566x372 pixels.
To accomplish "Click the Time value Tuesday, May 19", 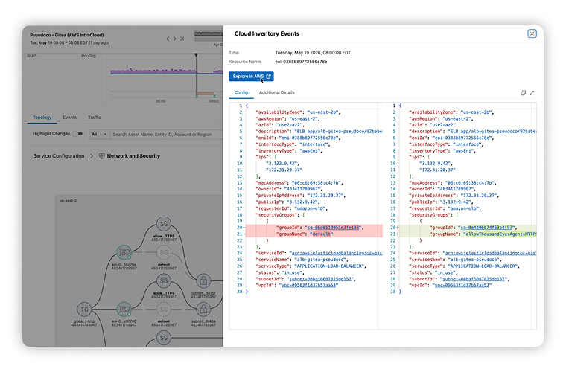I will point(313,53).
